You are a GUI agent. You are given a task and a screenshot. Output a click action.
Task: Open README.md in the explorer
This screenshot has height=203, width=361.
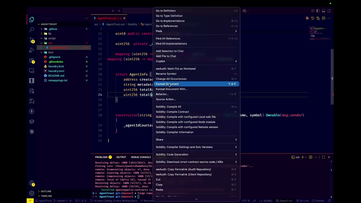[x=56, y=76]
